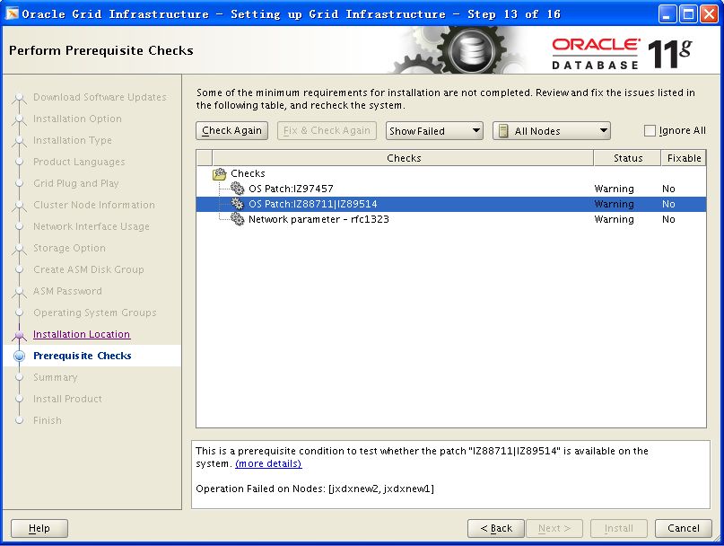Click the nodes icon in All Nodes dropdown
The width and height of the screenshot is (724, 546).
503,131
